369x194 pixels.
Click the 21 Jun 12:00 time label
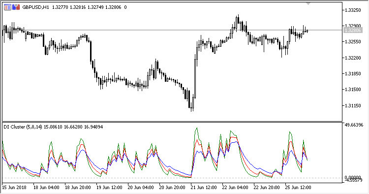(204, 188)
